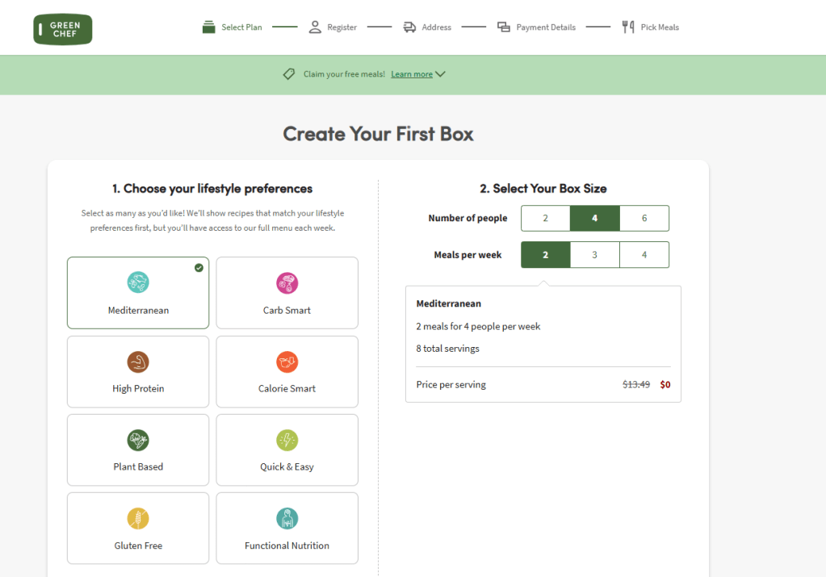Screen dimensions: 826x577
Task: Set meals per week to 3
Action: pyautogui.click(x=594, y=255)
